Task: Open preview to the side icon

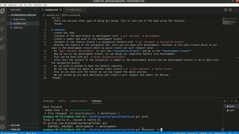Action: [x=226, y=10]
